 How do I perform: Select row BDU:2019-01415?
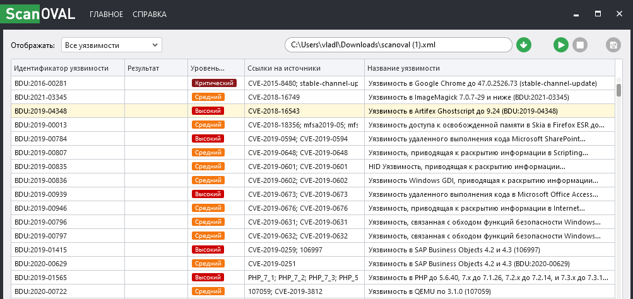point(313,250)
